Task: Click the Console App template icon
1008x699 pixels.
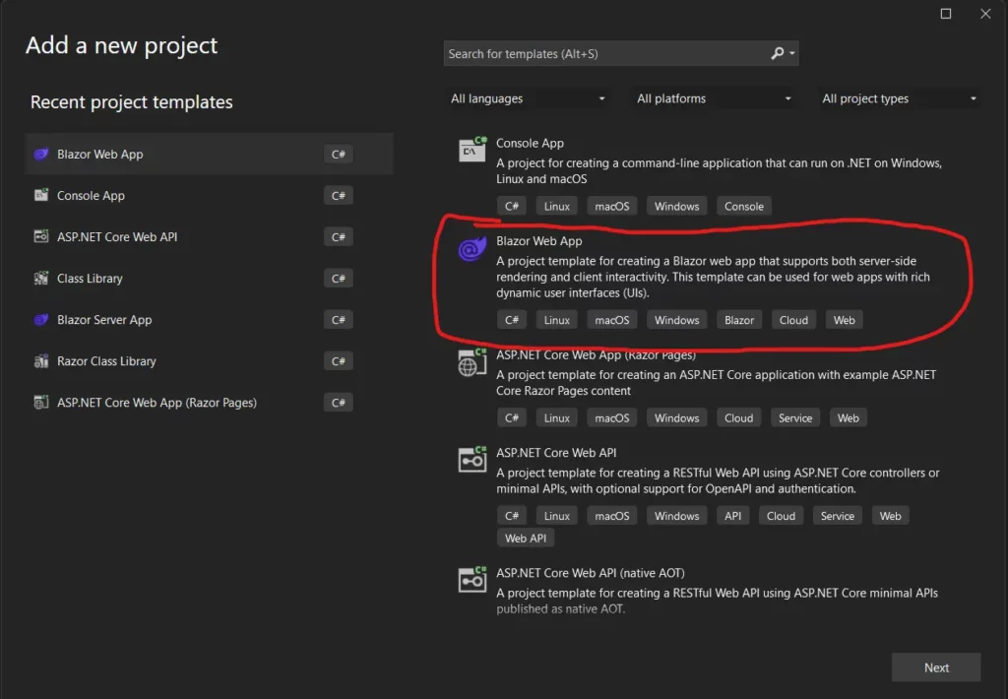Action: pyautogui.click(x=472, y=150)
